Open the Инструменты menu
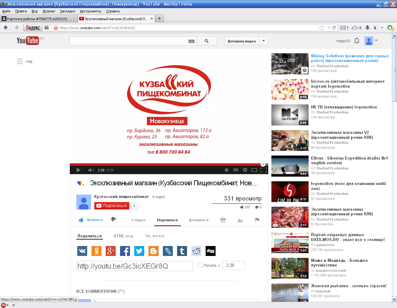 point(91,11)
